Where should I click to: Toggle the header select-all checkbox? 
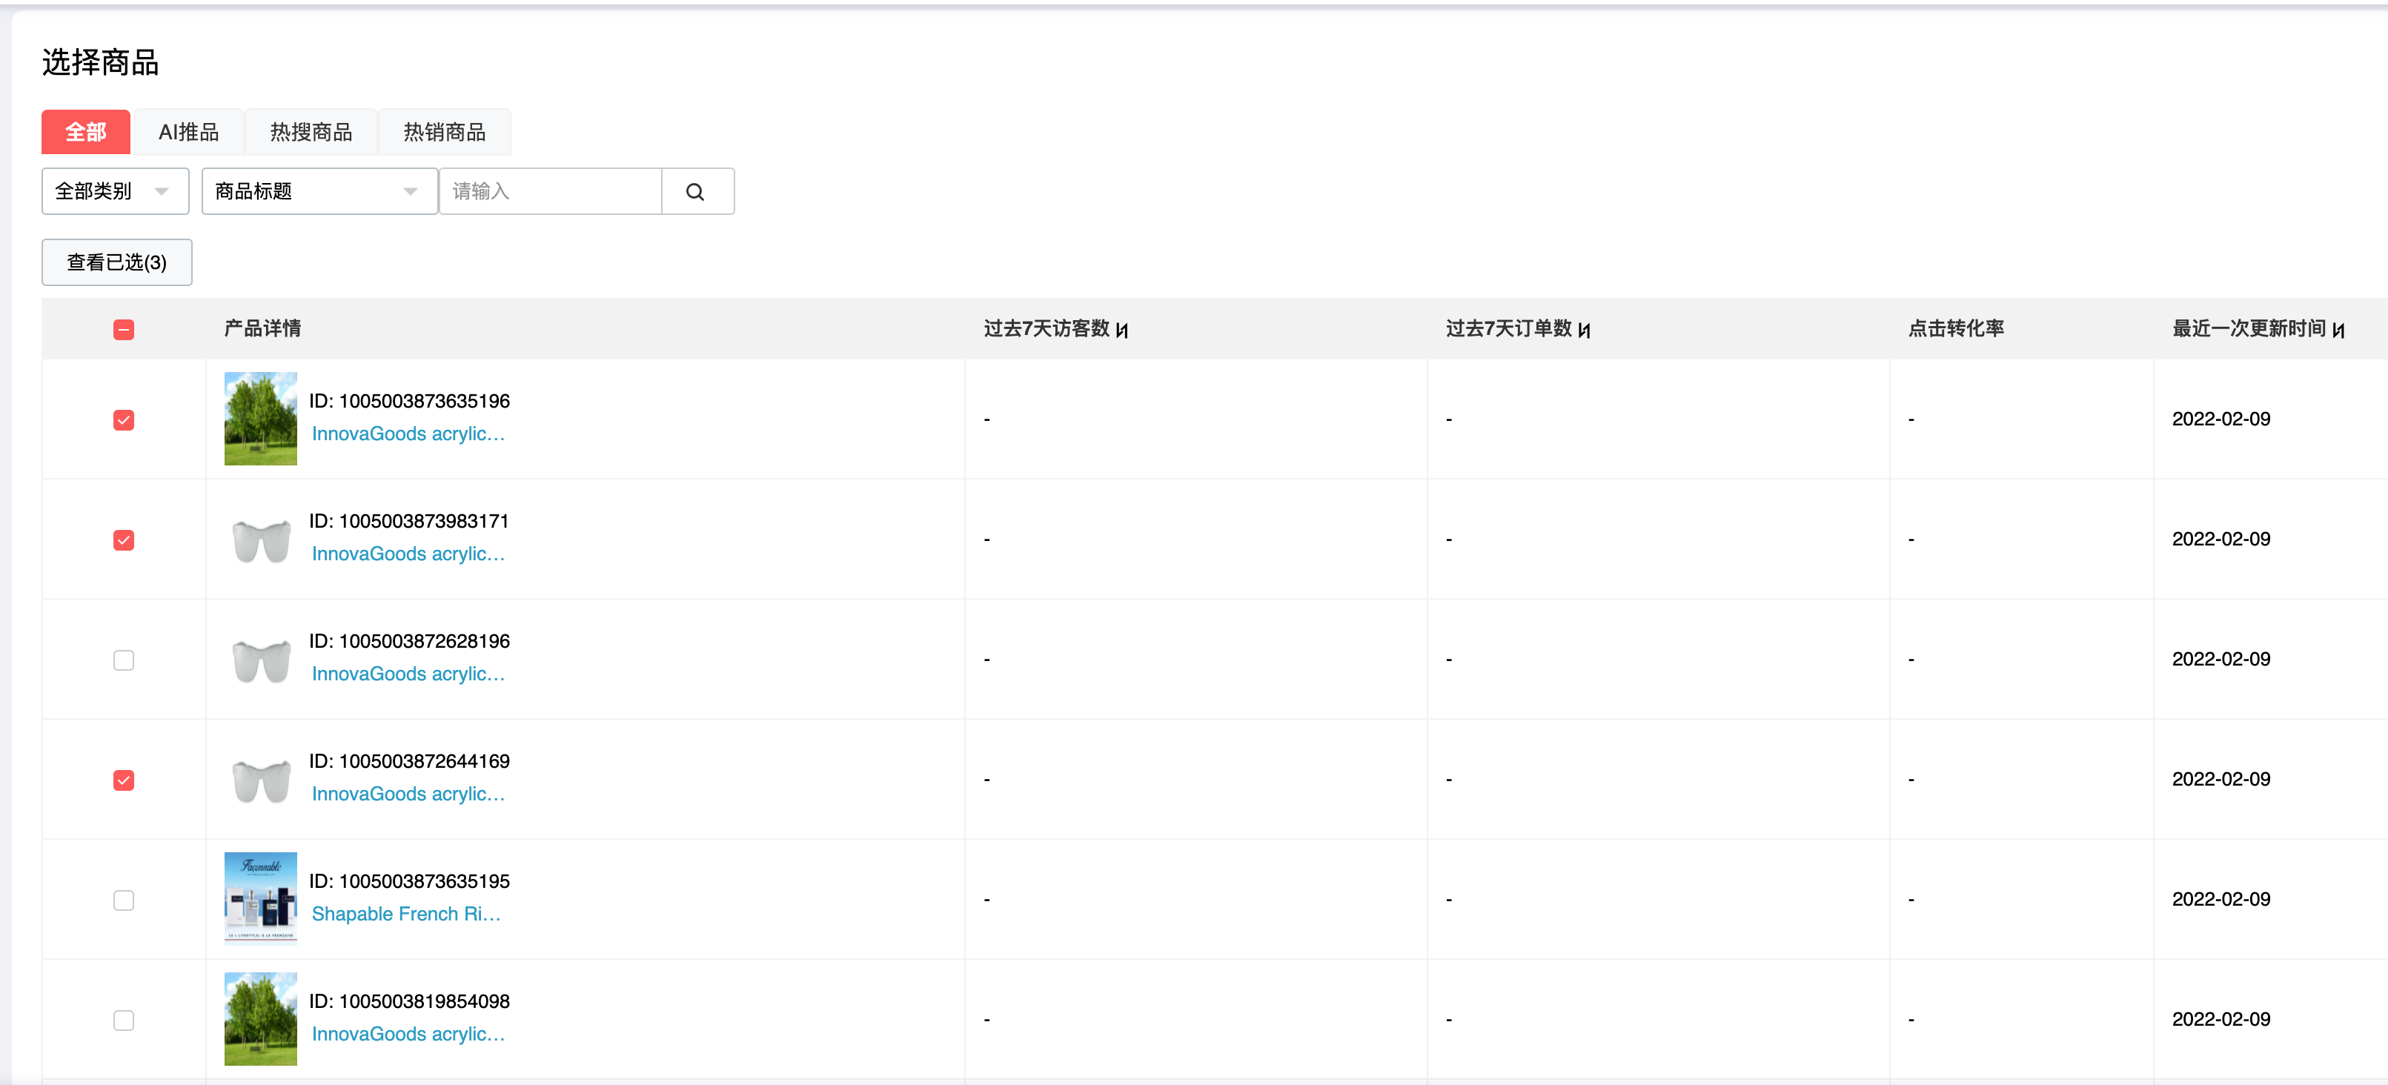pyautogui.click(x=123, y=329)
